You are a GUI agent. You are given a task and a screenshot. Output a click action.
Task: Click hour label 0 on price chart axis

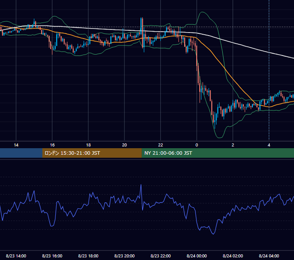(197, 145)
